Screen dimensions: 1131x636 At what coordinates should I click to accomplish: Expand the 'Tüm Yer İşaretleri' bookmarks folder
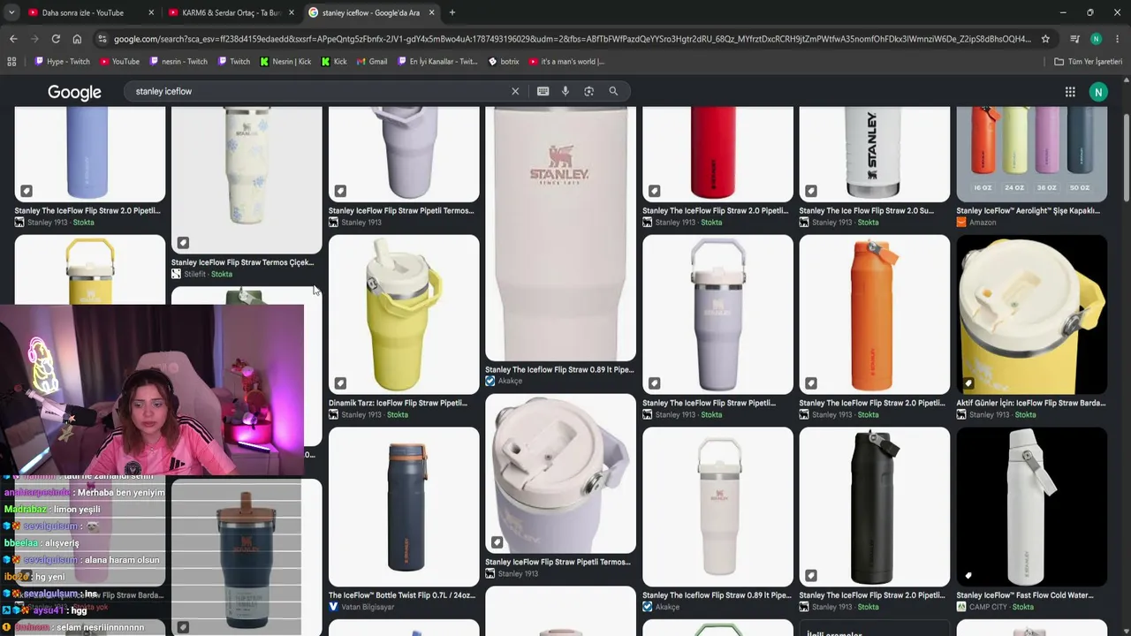click(1088, 62)
